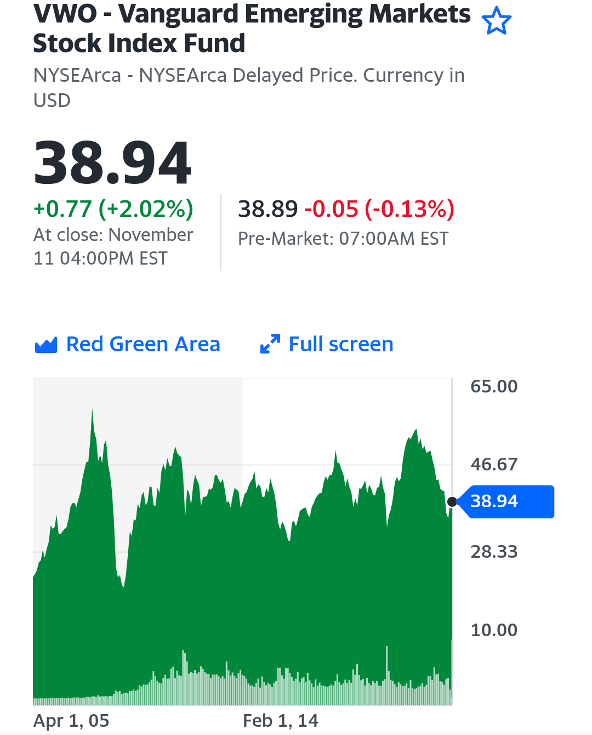Click the VWO fund title heading
The height and width of the screenshot is (735, 592).
point(252,29)
